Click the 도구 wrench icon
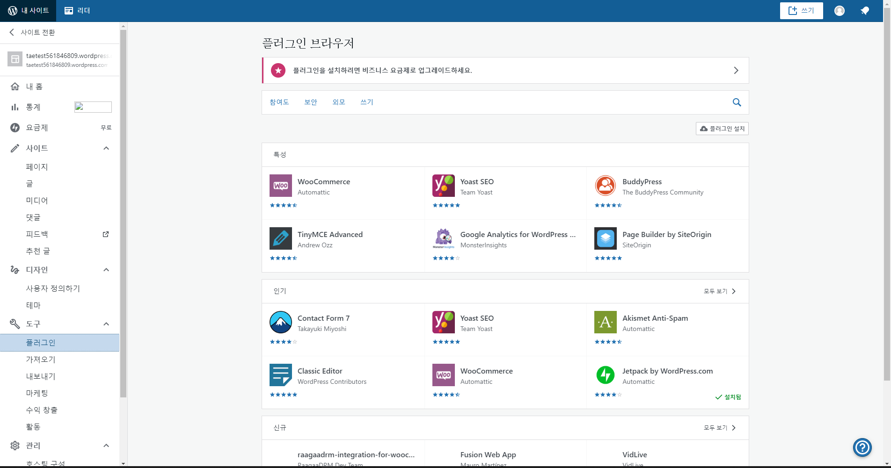Viewport: 891px width, 468px height. click(15, 324)
